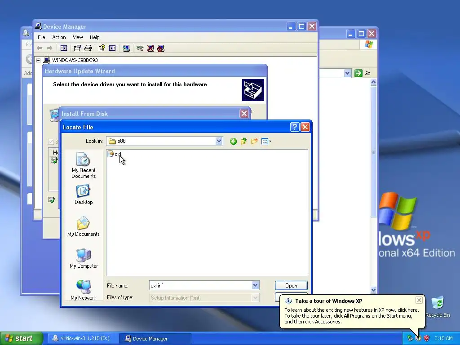Click Properties toolbar icon in Device Manager
The image size is (460, 345).
pos(77,48)
